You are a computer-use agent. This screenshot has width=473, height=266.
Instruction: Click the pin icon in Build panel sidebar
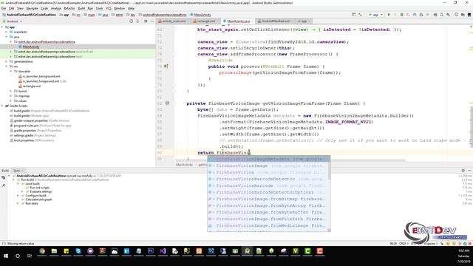tap(3, 185)
